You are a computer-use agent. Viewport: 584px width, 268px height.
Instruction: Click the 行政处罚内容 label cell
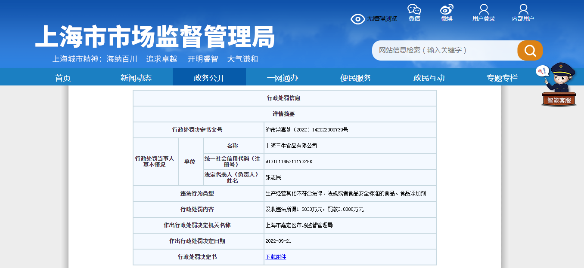[199, 209]
